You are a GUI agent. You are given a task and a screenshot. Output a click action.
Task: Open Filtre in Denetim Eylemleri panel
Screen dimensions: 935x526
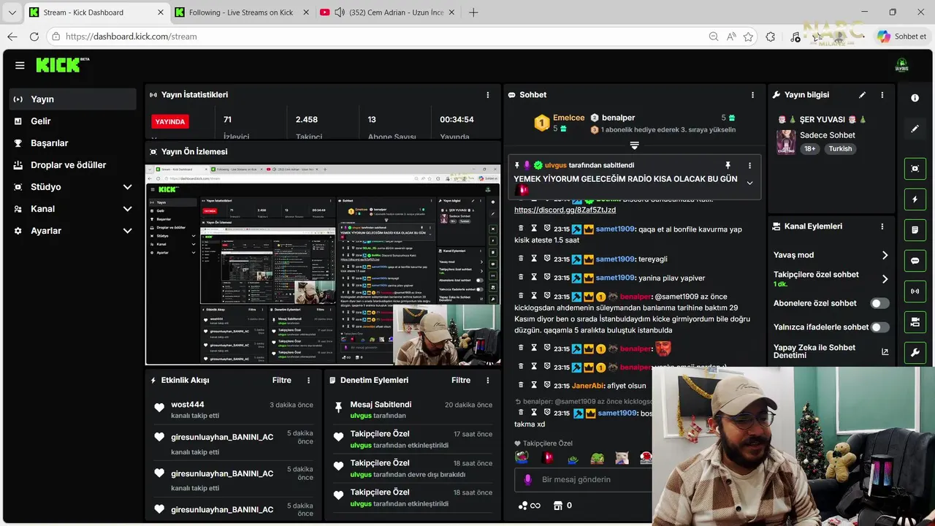coord(461,381)
